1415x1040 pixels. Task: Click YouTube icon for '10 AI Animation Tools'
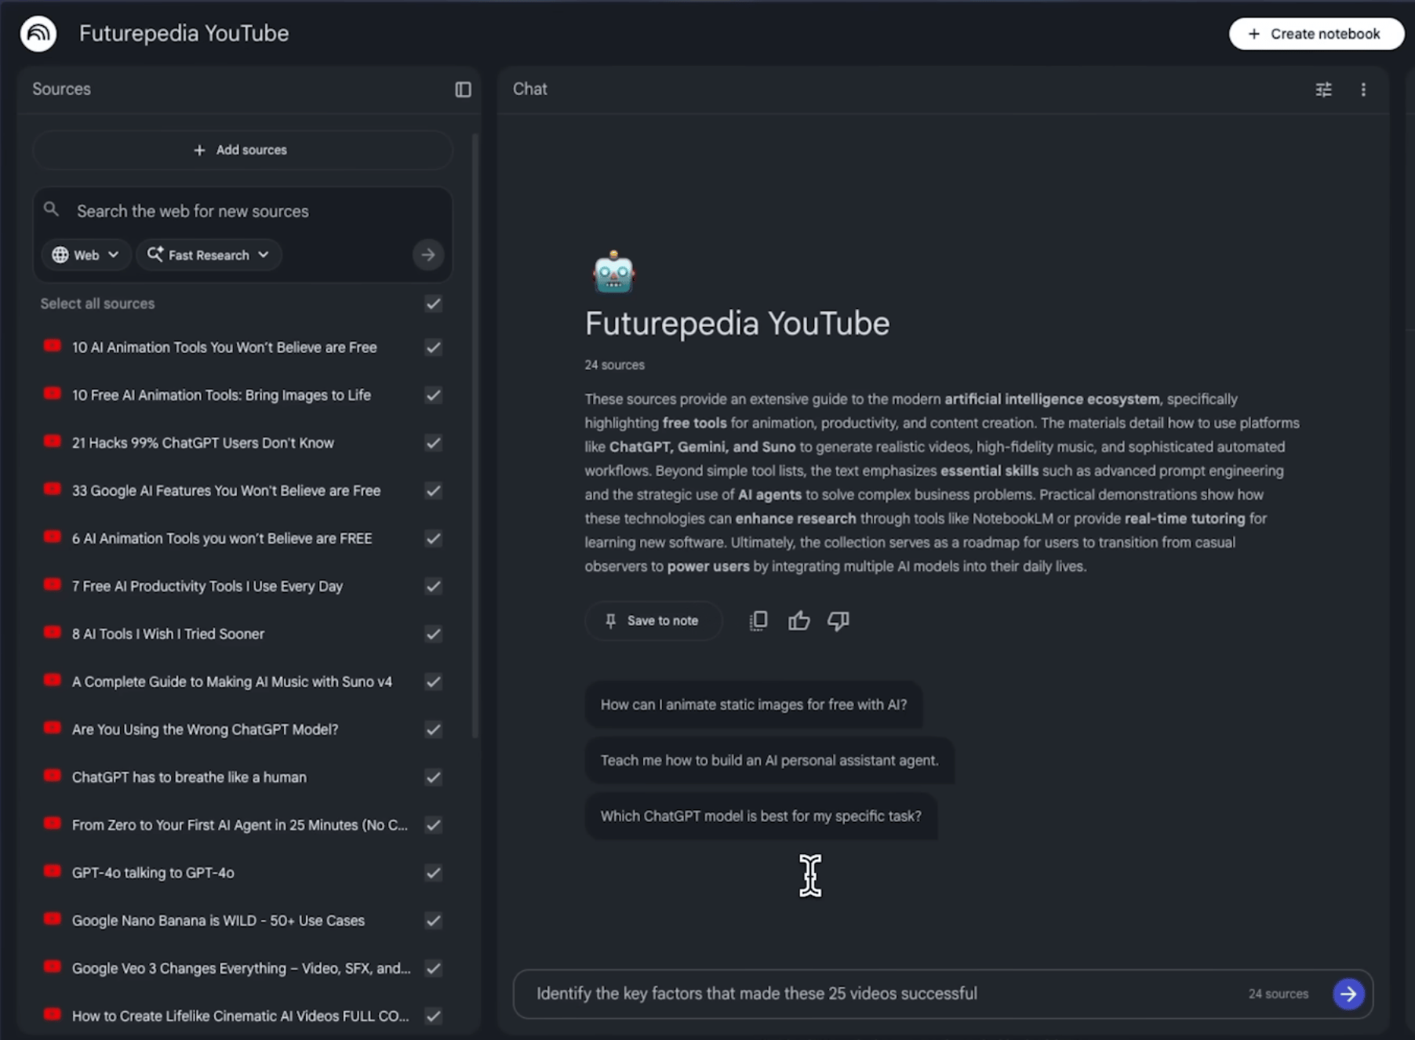tap(53, 346)
